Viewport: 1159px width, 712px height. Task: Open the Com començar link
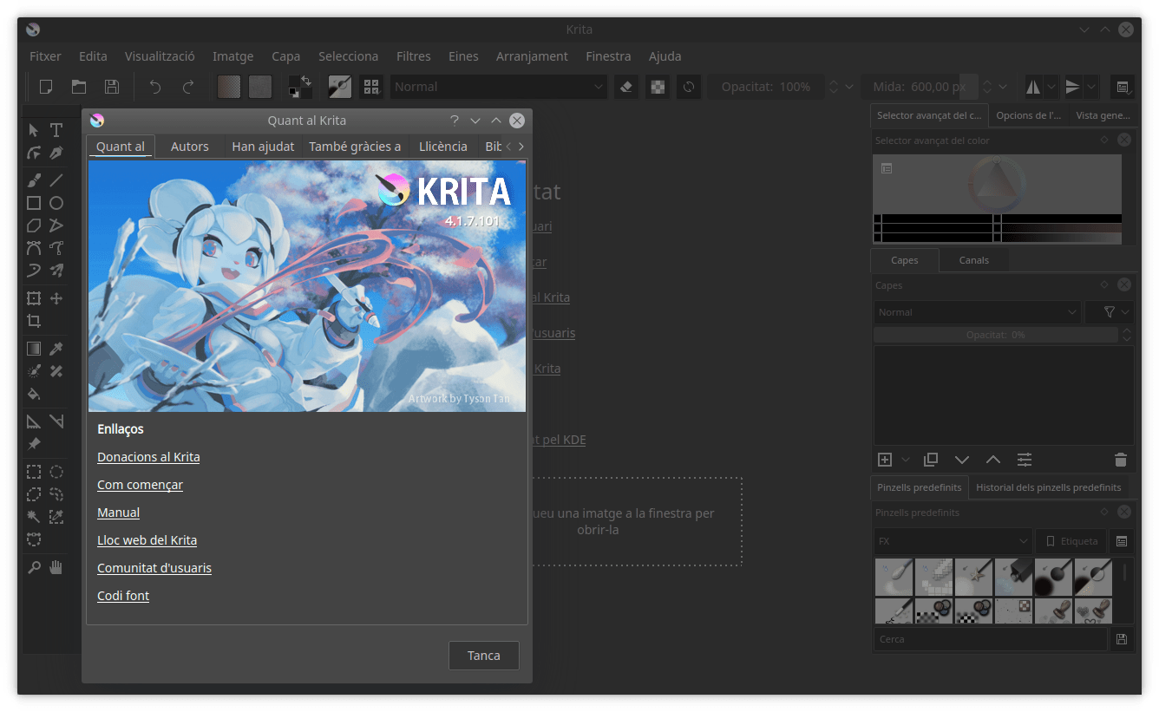coord(140,485)
